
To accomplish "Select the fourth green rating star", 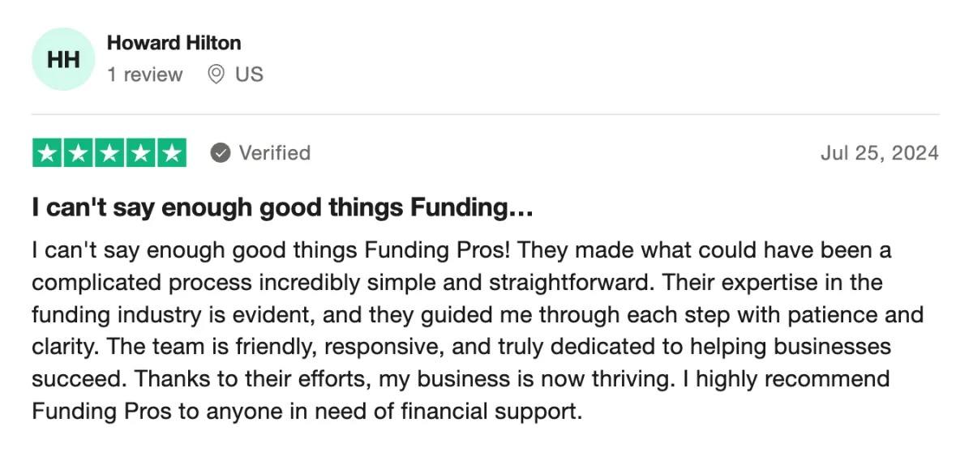I will (x=140, y=153).
